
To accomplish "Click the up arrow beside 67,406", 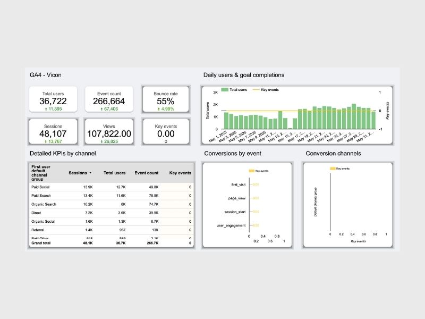I will [x=101, y=109].
